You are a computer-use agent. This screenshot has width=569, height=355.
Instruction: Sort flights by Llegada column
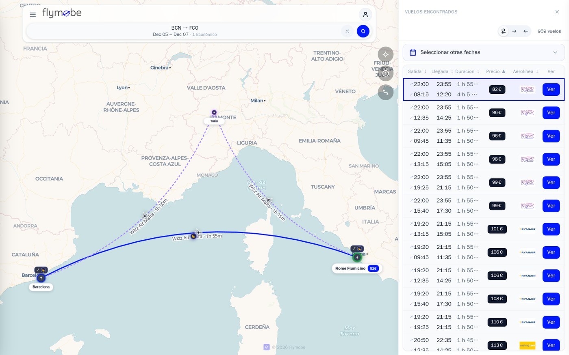click(442, 71)
